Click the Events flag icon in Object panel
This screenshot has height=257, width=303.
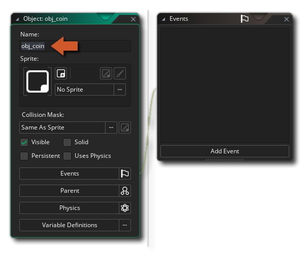click(125, 174)
